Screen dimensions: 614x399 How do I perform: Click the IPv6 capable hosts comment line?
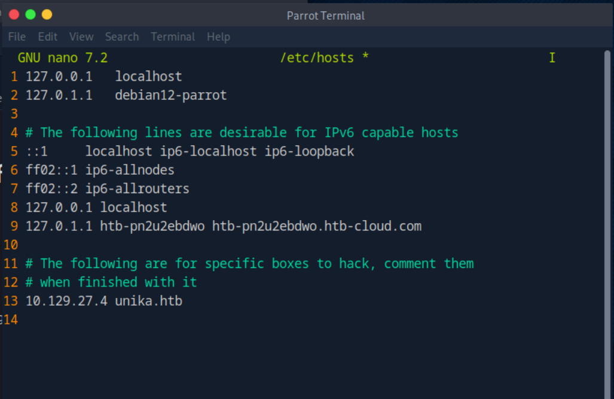pos(242,133)
